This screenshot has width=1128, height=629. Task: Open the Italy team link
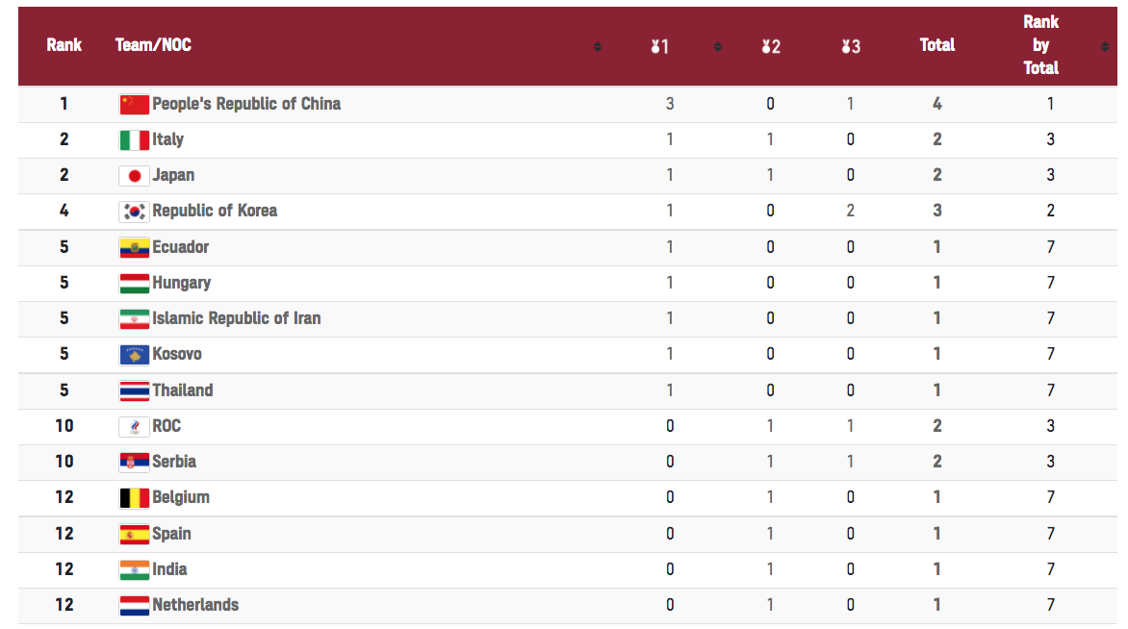pos(167,139)
